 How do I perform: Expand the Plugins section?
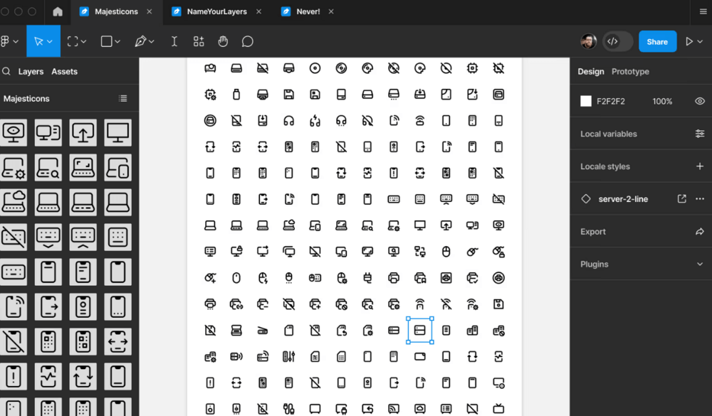[x=699, y=265]
